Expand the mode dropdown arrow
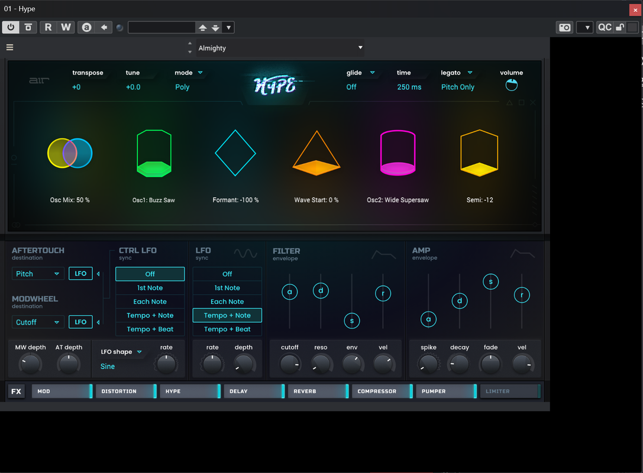This screenshot has height=473, width=643. 201,73
